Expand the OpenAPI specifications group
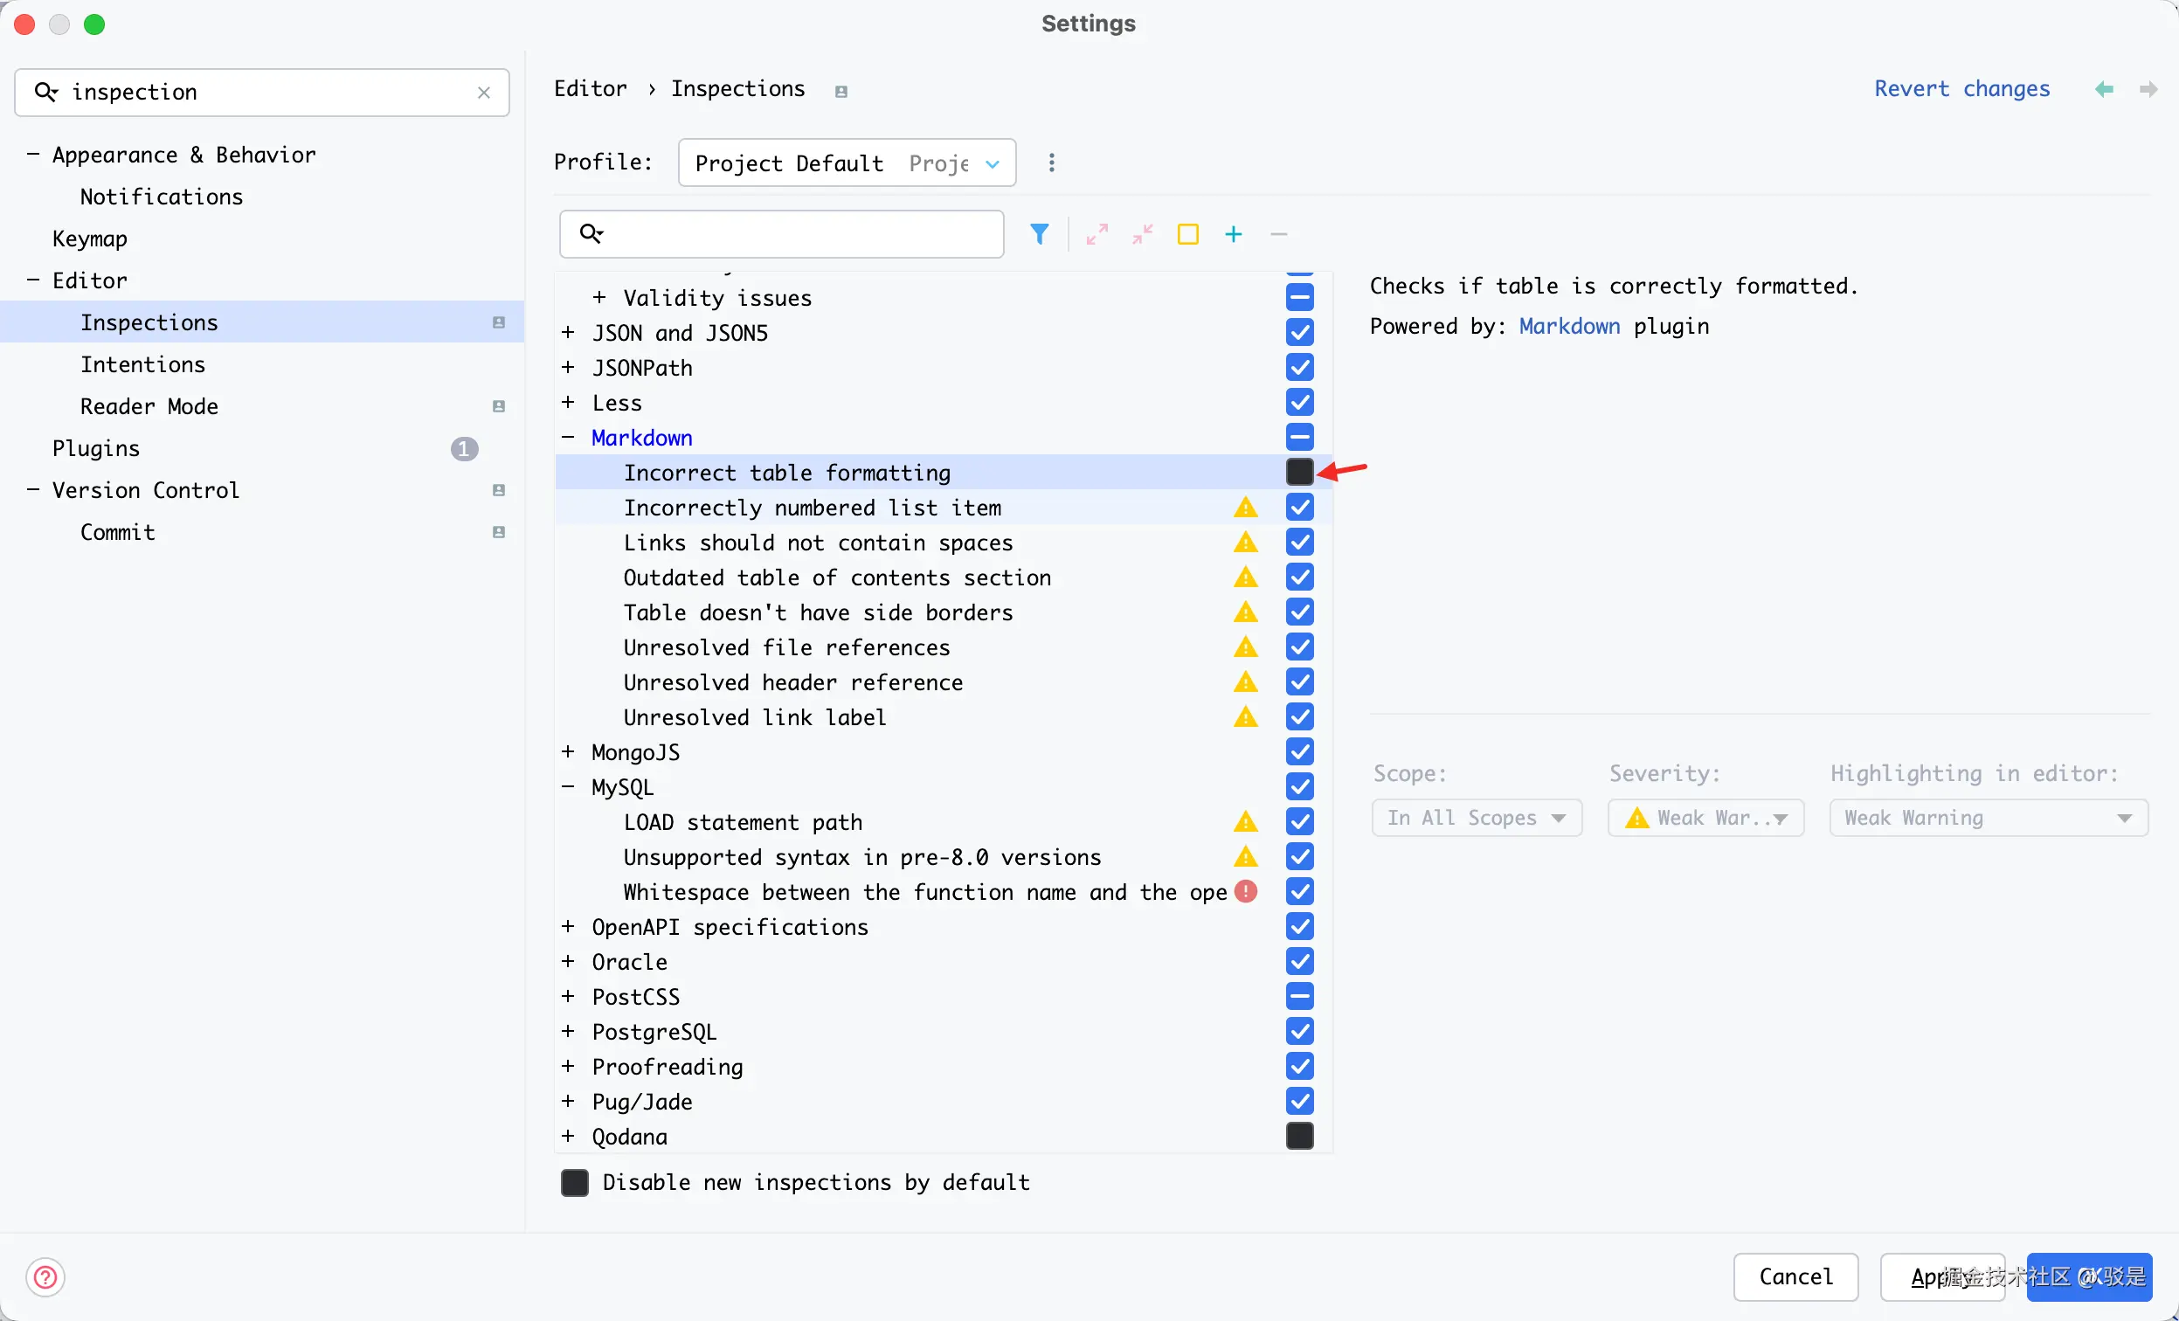The height and width of the screenshot is (1321, 2179). tap(569, 927)
